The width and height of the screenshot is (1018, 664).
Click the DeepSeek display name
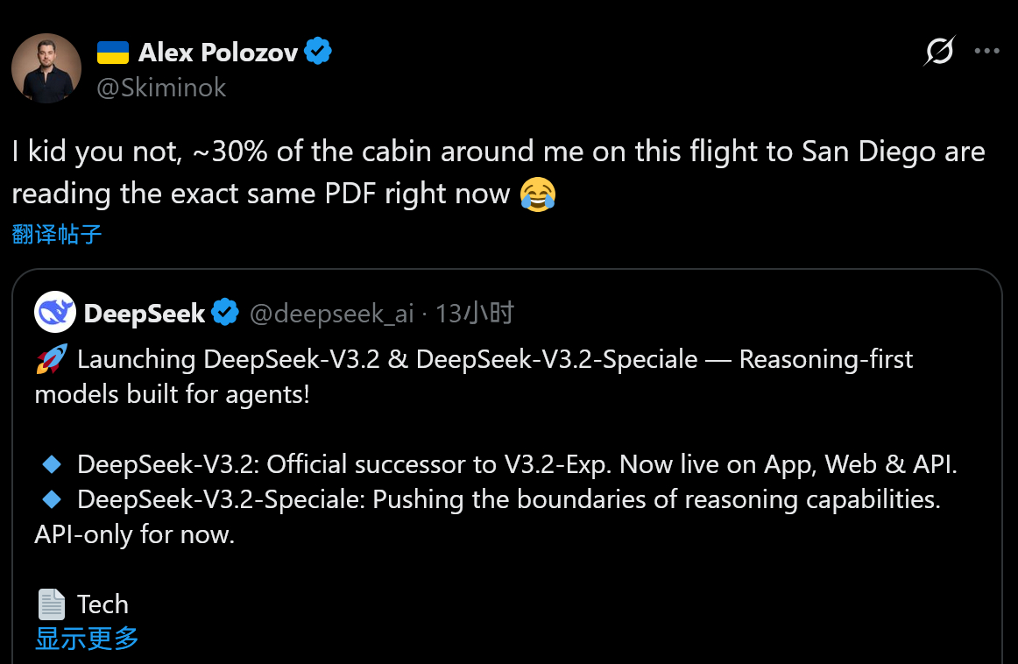145,313
